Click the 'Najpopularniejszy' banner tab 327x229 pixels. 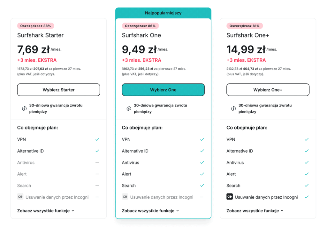[163, 13]
